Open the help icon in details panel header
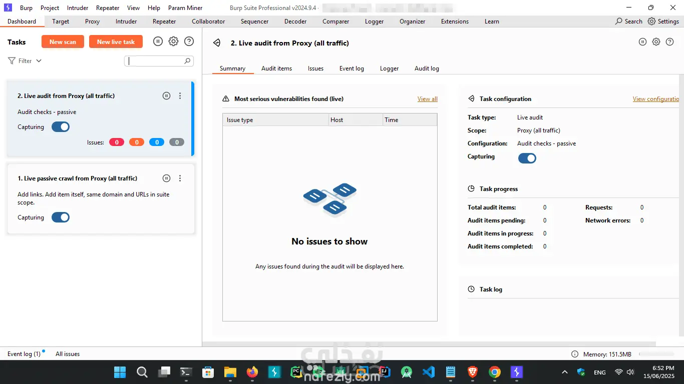 click(670, 42)
